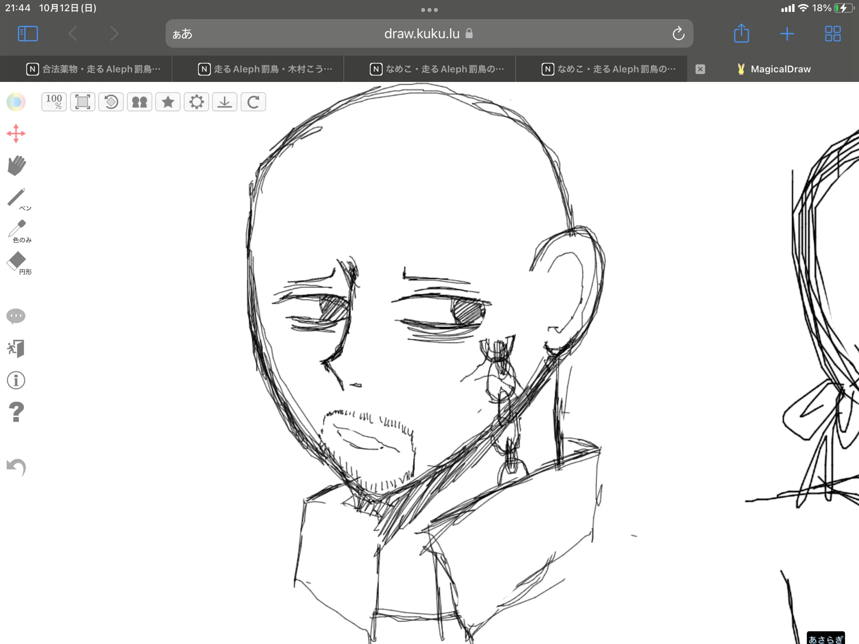This screenshot has width=859, height=644.
Task: Open a new Safari tab
Action: 787,33
